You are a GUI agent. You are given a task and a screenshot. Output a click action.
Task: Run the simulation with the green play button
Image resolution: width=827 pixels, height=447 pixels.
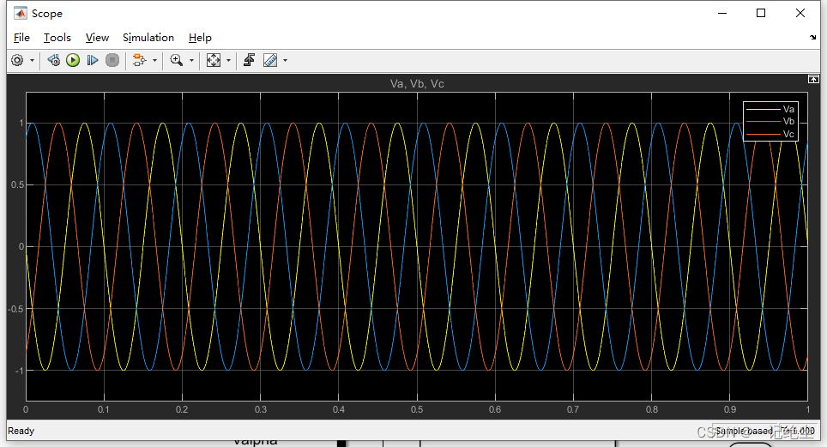click(73, 60)
